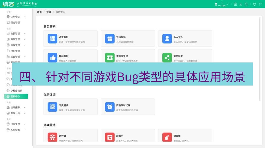The width and height of the screenshot is (265, 148).
Task: Click the 任务管理 sidebar icon
Action: click(8, 22)
